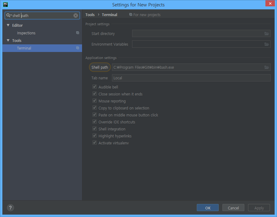Open the help question mark button
The image size is (277, 217).
(10, 208)
